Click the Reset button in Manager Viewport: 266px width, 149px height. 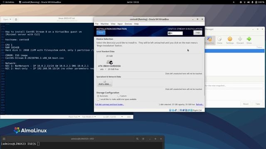246,104
